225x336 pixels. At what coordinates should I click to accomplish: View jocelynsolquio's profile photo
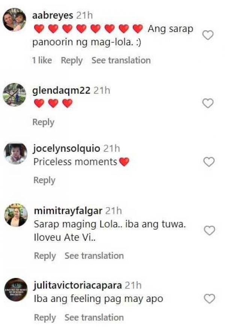pyautogui.click(x=15, y=153)
